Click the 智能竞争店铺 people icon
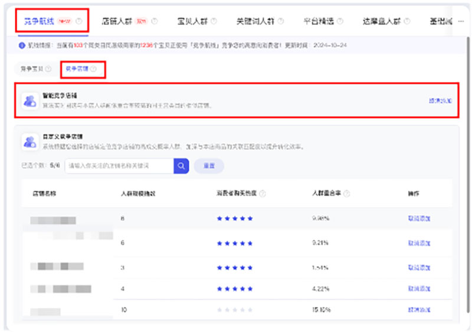 point(30,101)
